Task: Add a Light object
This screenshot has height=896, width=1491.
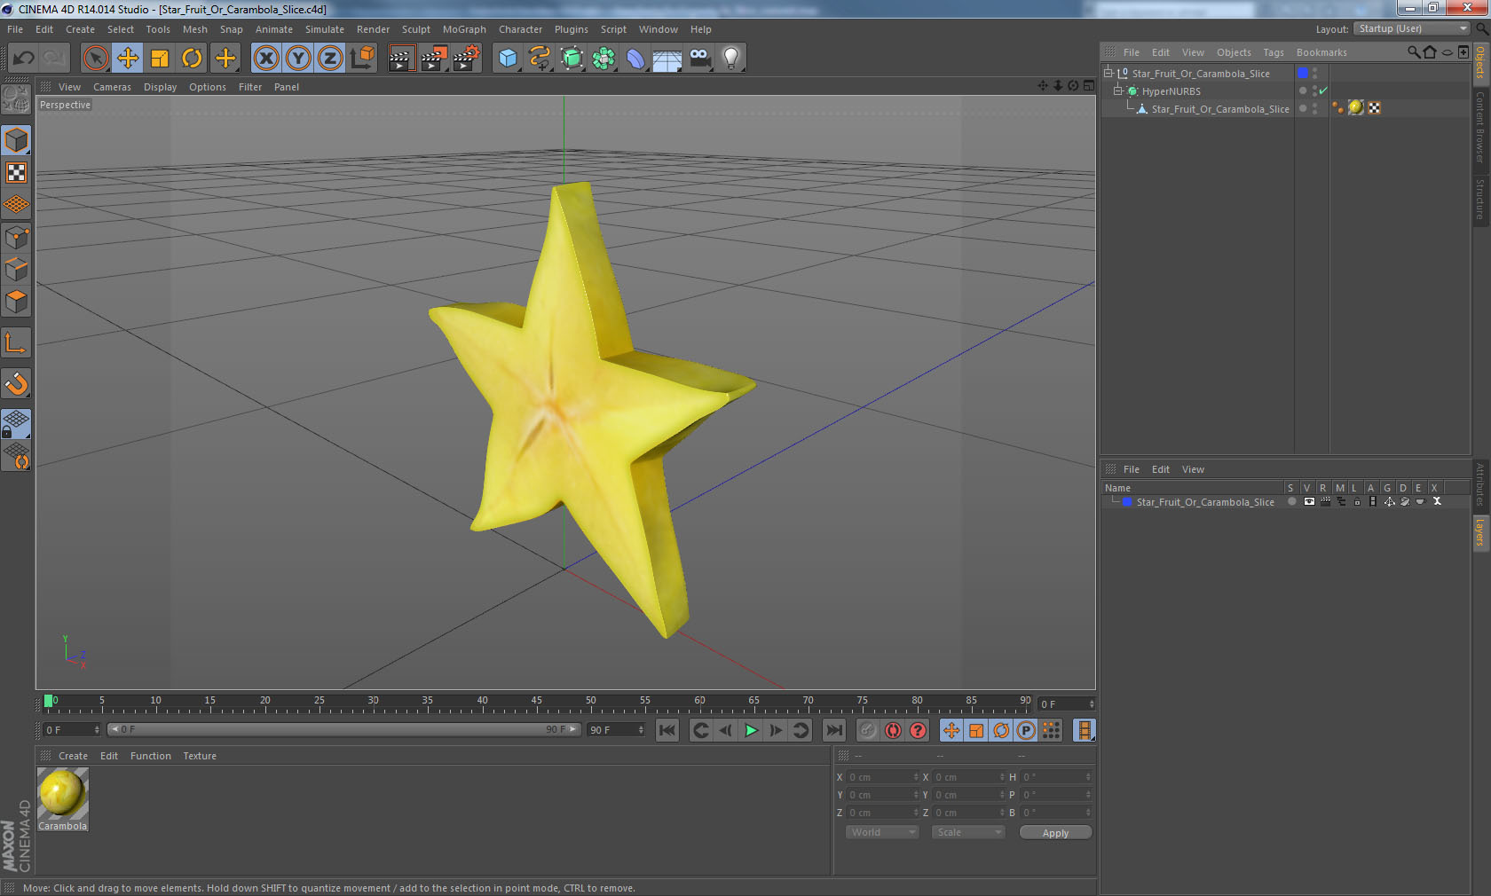Action: 731,59
